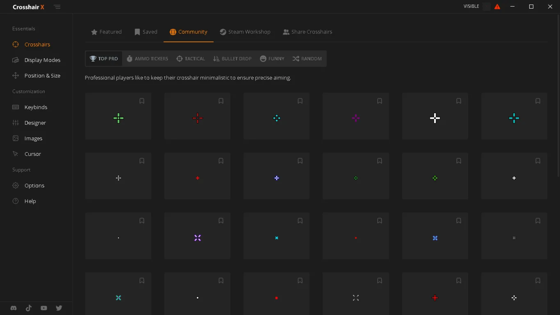Open the Twitter social link icon

(x=59, y=308)
